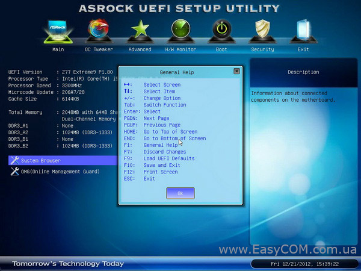Open the OC Tweaker speedometer icon
Screen dimensions: 361x271
tap(99, 31)
